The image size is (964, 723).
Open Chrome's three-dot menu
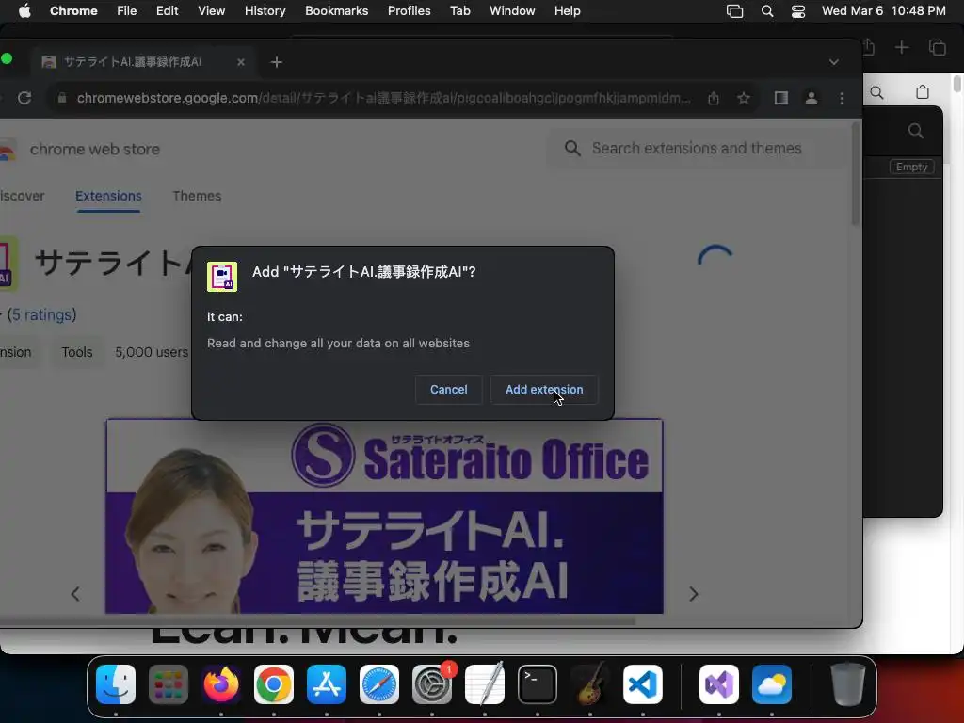pyautogui.click(x=842, y=98)
